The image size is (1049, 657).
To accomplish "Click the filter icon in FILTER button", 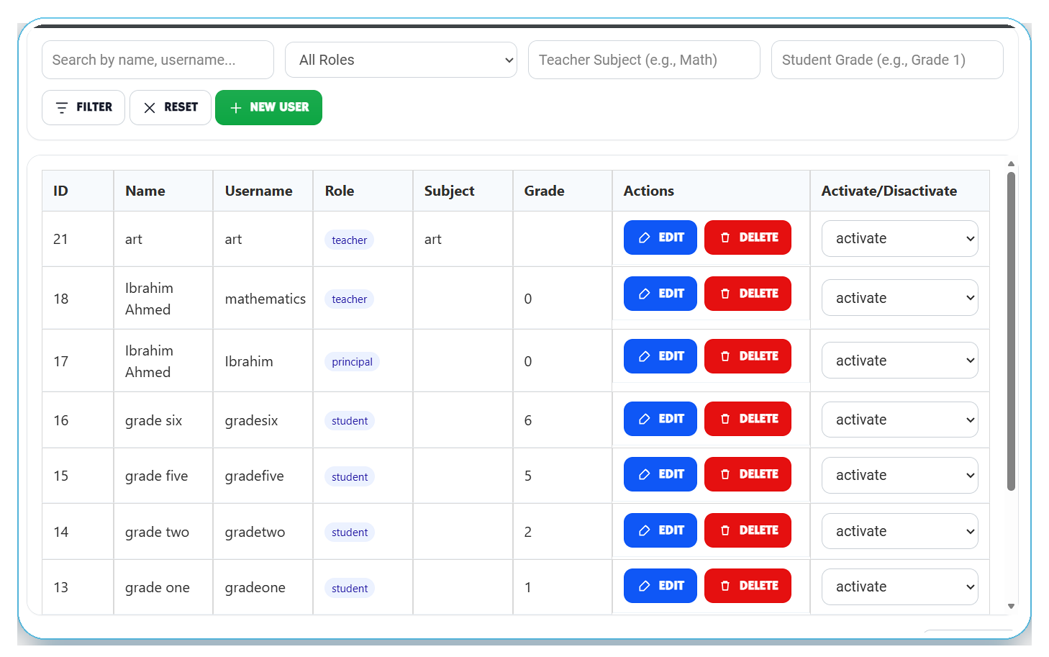I will pos(62,108).
